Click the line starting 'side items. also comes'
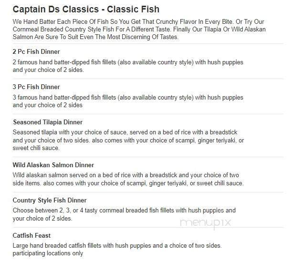This screenshot has width=291, height=262. point(128,183)
